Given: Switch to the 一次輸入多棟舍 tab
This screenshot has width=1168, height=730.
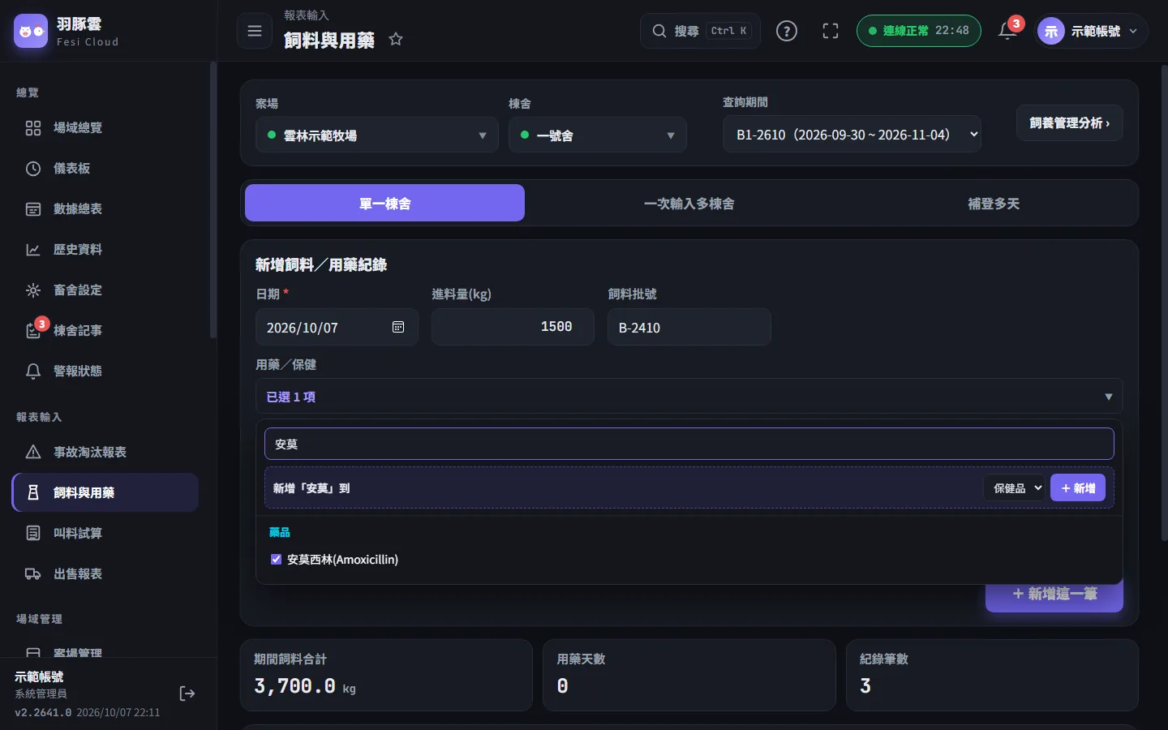Looking at the screenshot, I should [689, 204].
